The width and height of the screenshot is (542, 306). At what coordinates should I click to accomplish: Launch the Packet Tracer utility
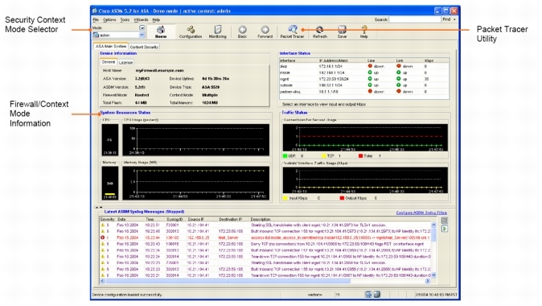click(293, 32)
